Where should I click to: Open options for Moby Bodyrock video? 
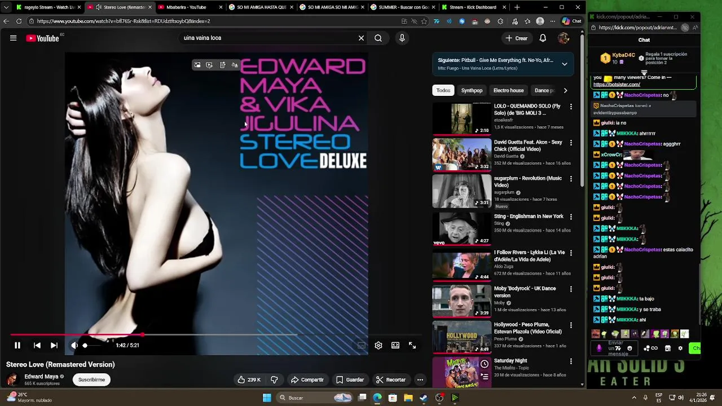click(570, 289)
